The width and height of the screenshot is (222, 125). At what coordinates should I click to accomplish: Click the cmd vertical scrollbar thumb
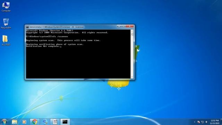pyautogui.click(x=132, y=34)
